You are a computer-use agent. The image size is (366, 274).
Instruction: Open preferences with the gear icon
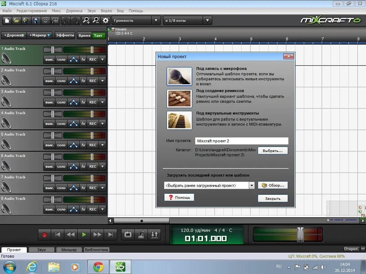point(105,20)
